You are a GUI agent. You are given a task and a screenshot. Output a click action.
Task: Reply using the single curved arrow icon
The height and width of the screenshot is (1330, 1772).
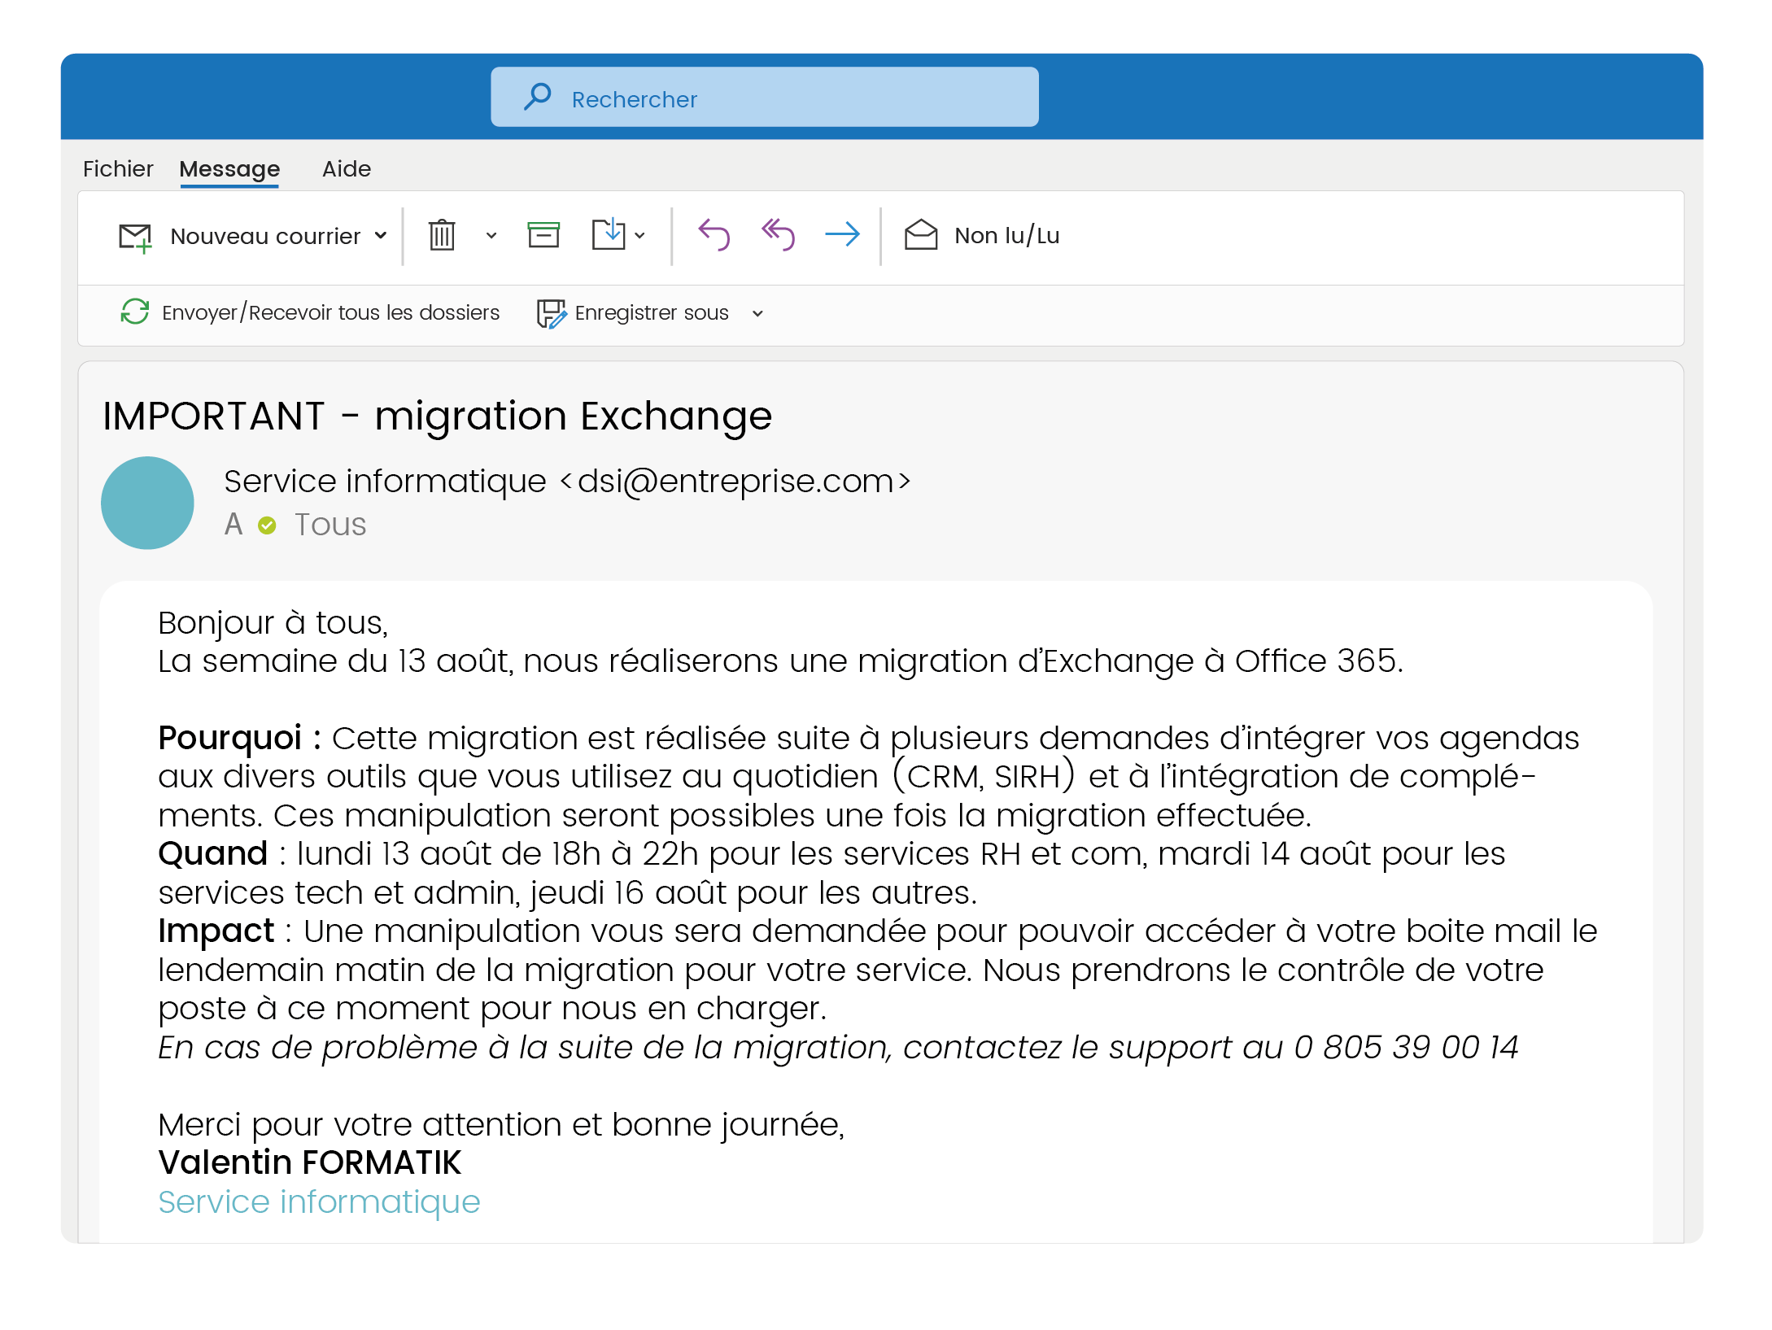point(714,235)
